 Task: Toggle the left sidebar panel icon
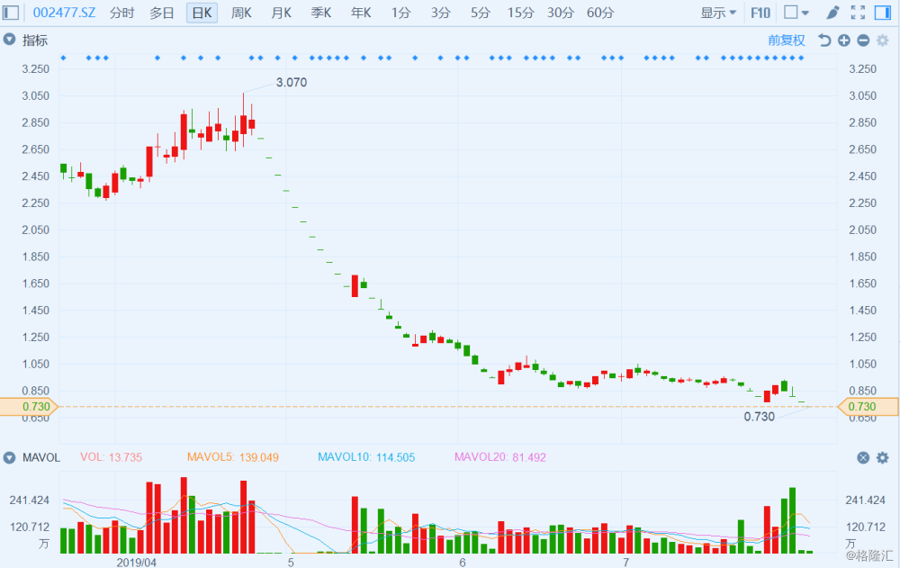tap(12, 13)
